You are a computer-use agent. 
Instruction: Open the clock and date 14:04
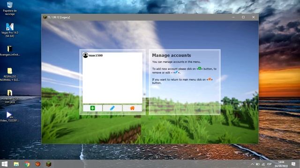click(281, 164)
